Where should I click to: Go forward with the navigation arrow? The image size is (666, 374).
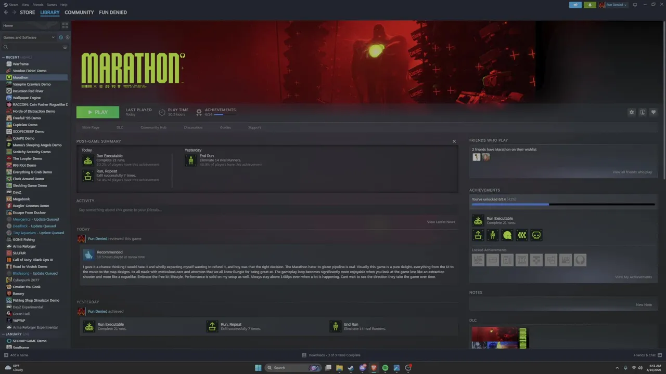point(14,12)
